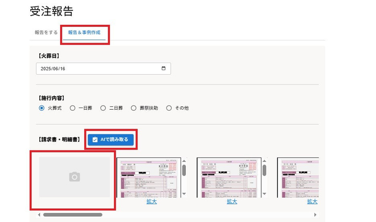The image size is (376, 222).
Task: Click the 受注報告 page heading
Action: tap(52, 11)
